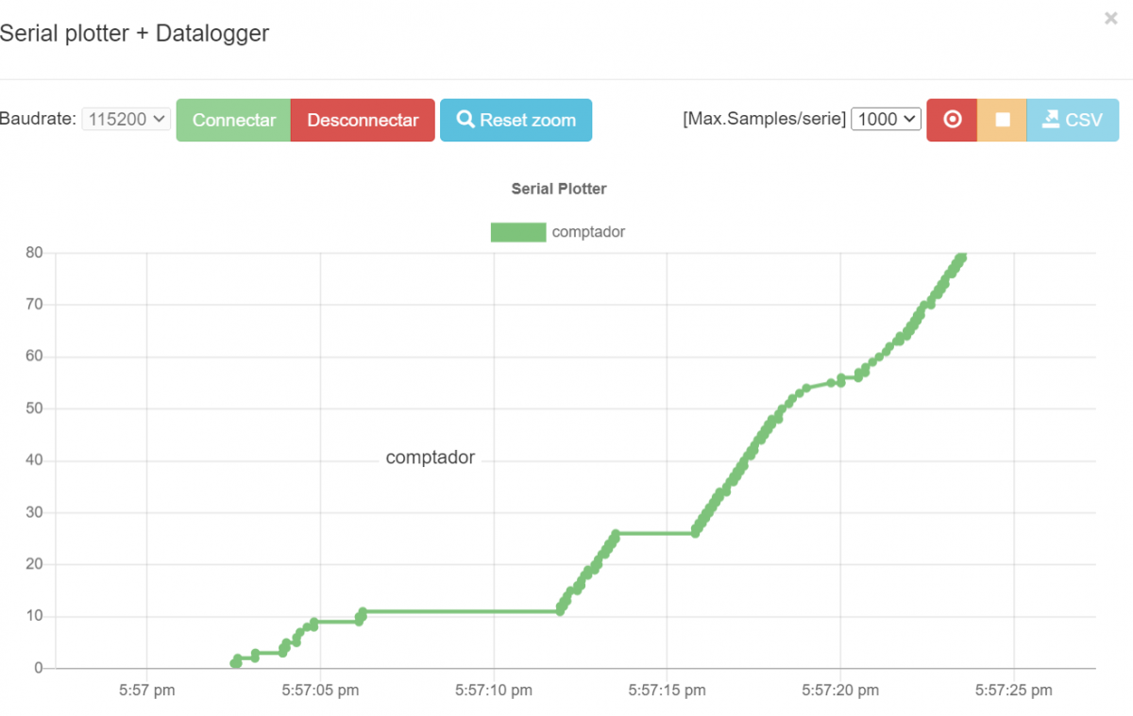
Task: Click the first data point near zero
Action: pyautogui.click(x=235, y=663)
